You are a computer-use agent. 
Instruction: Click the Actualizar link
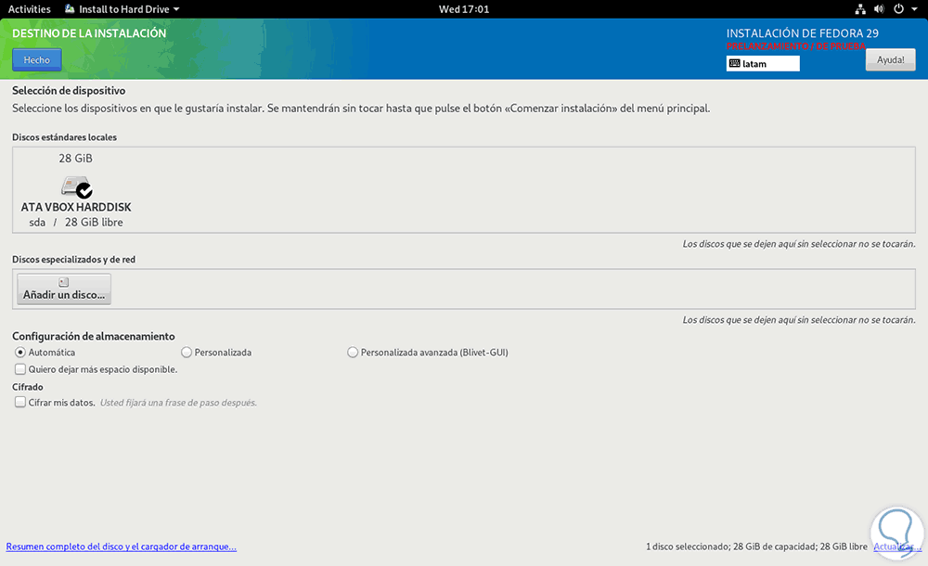(897, 547)
